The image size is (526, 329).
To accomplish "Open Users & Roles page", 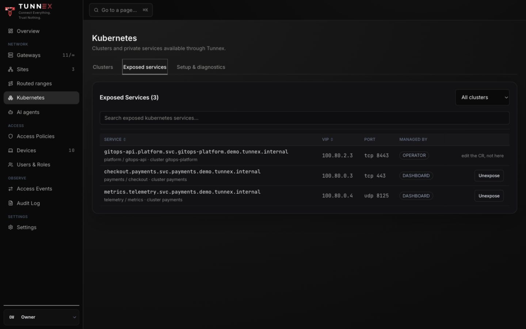I will point(41,165).
